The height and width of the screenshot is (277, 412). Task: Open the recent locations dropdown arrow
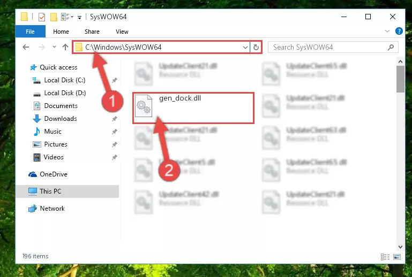[x=54, y=47]
